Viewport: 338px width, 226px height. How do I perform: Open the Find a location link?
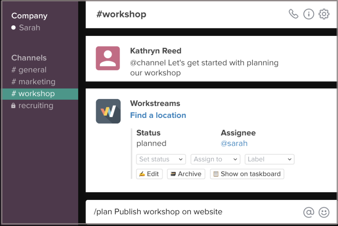(158, 115)
